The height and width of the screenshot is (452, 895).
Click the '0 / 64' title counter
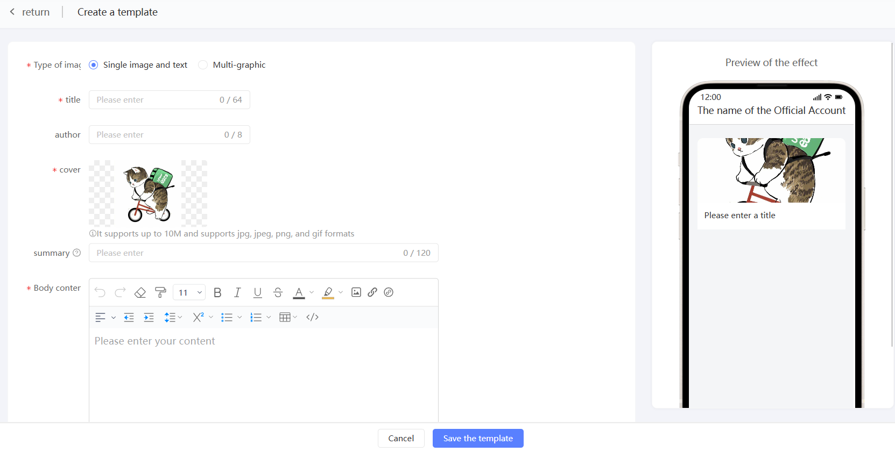tap(231, 99)
